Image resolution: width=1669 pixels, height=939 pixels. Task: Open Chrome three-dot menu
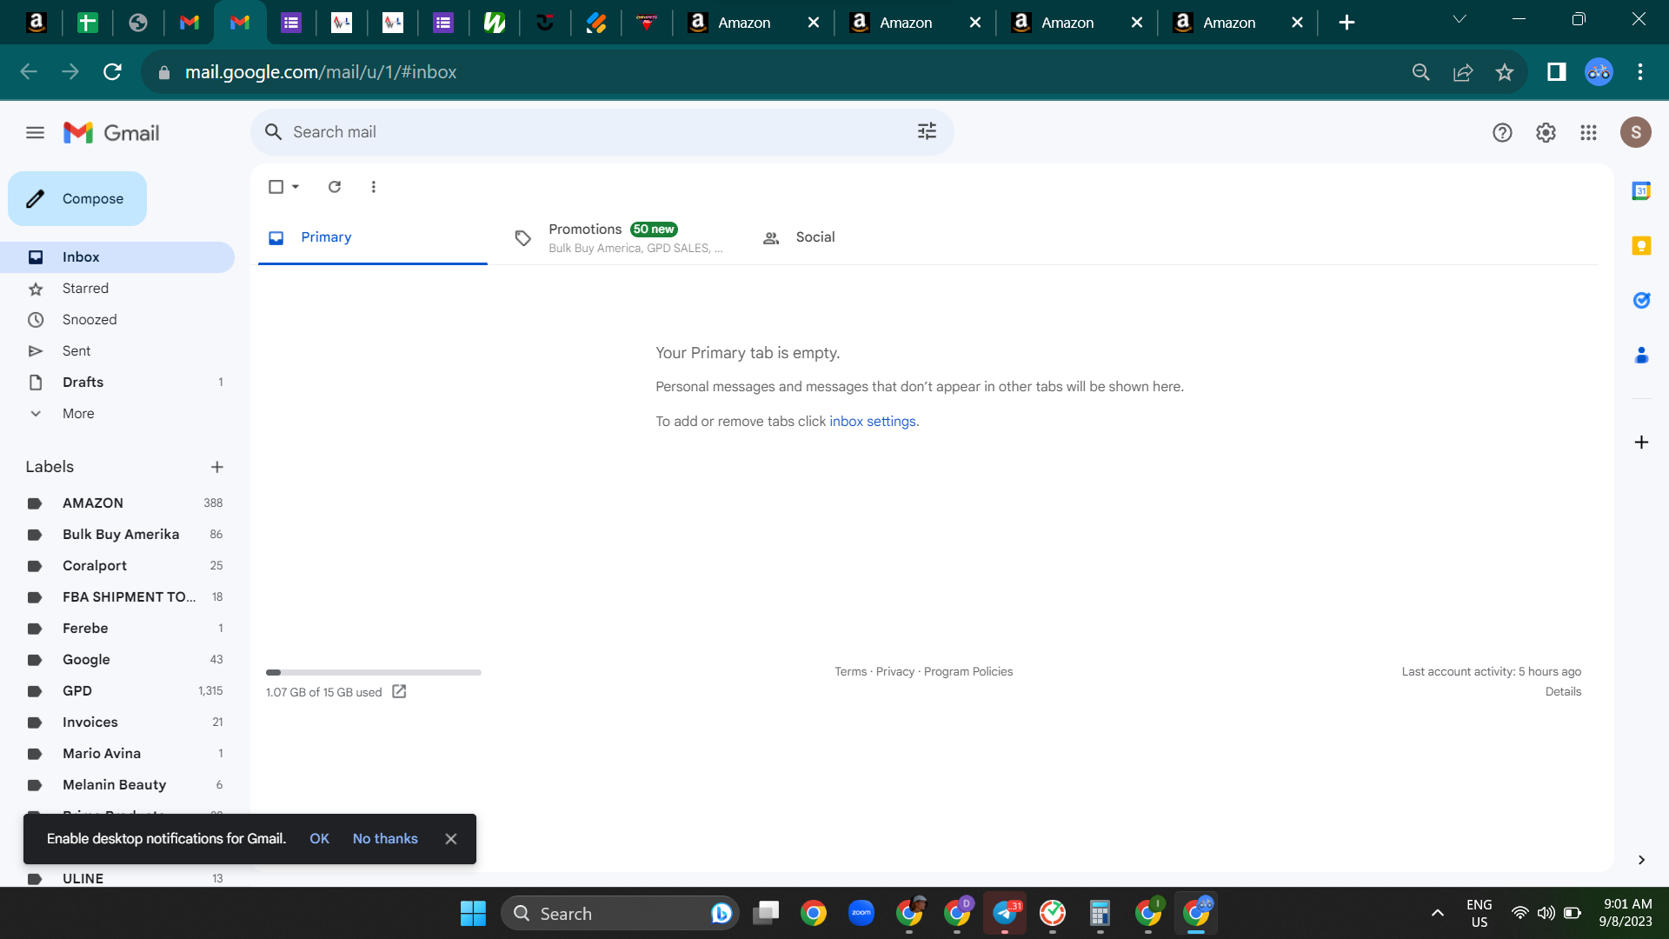click(x=1640, y=72)
